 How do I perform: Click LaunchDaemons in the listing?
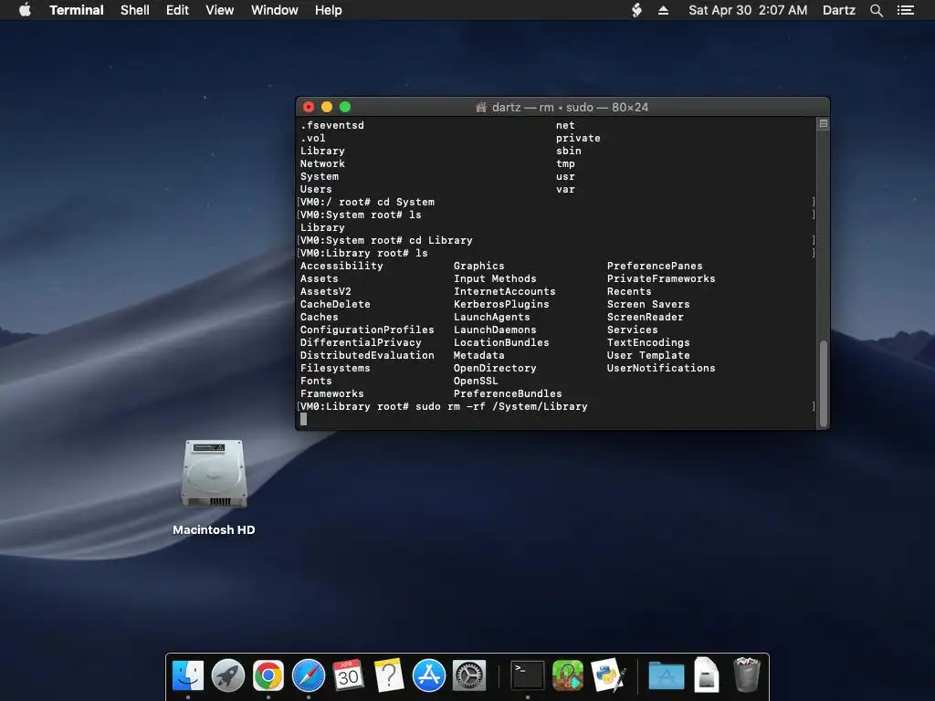pos(495,330)
